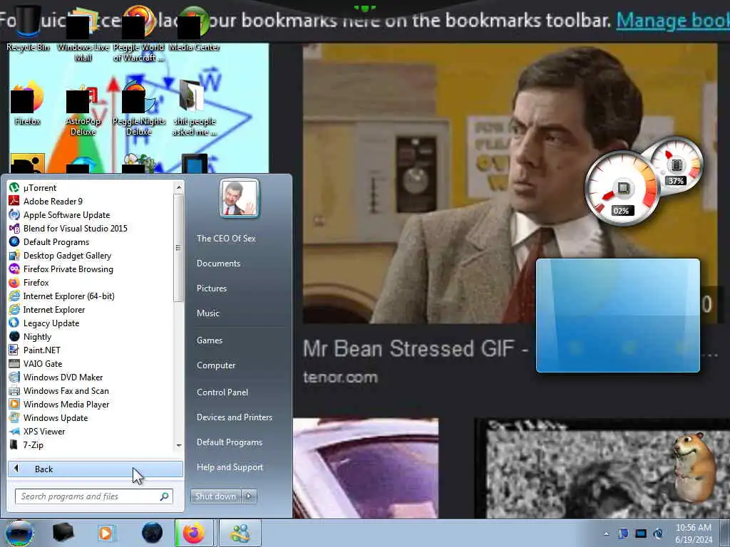Image resolution: width=730 pixels, height=547 pixels.
Task: Open VAIO Gate
Action: 36,364
